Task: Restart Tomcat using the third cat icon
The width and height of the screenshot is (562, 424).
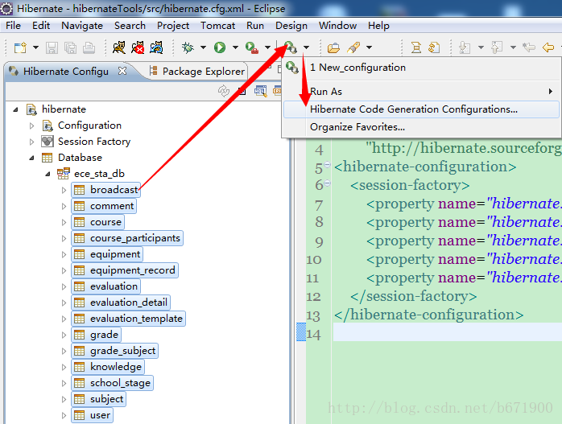Action: (x=156, y=47)
